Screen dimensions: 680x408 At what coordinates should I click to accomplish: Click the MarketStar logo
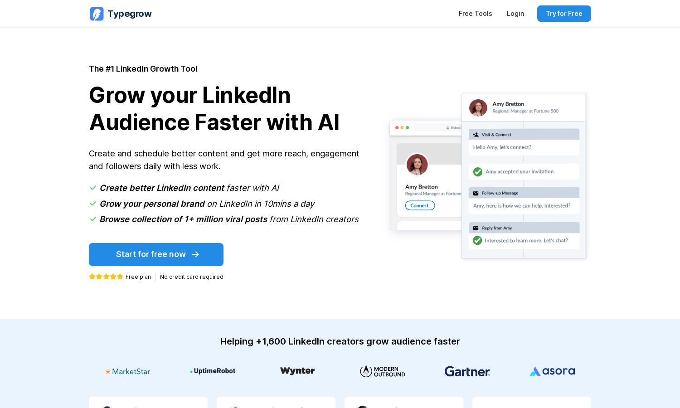[x=128, y=371]
